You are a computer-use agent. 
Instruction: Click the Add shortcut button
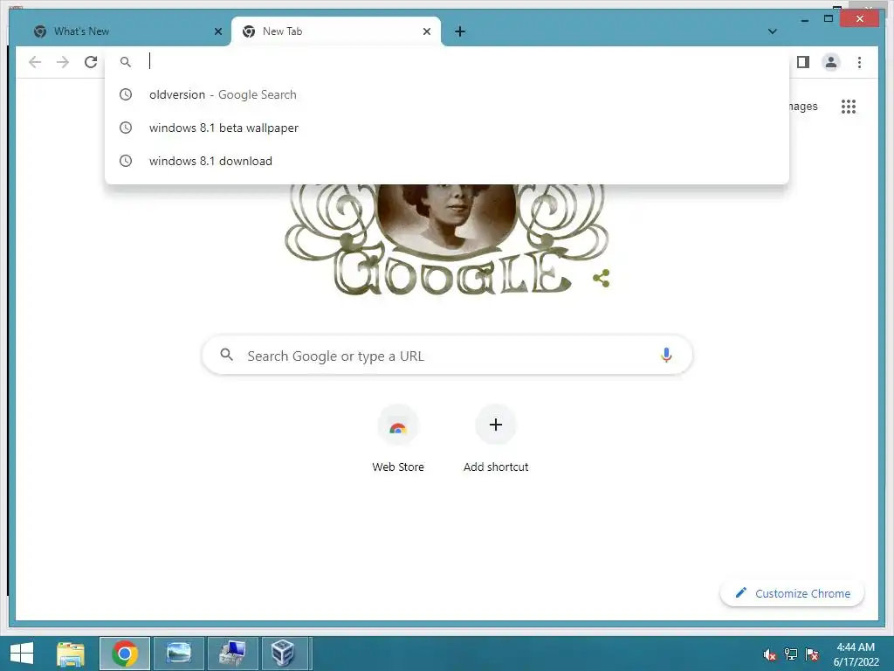[x=496, y=439]
